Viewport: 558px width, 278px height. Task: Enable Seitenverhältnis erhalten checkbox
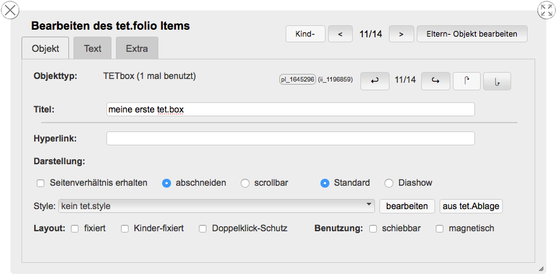(x=41, y=183)
